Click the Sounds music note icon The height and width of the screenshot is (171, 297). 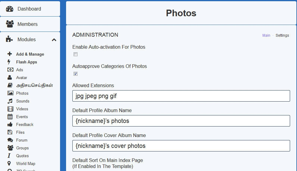click(x=10, y=101)
